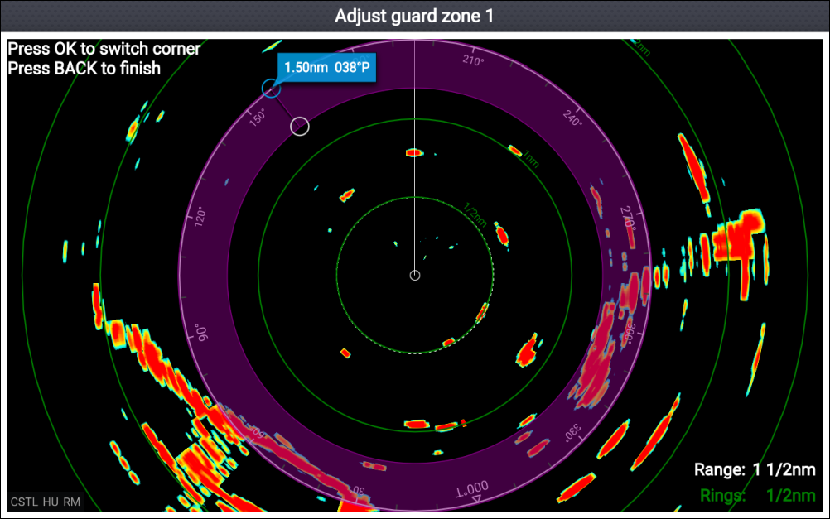Click the 1/2nm range ring label

coord(475,214)
